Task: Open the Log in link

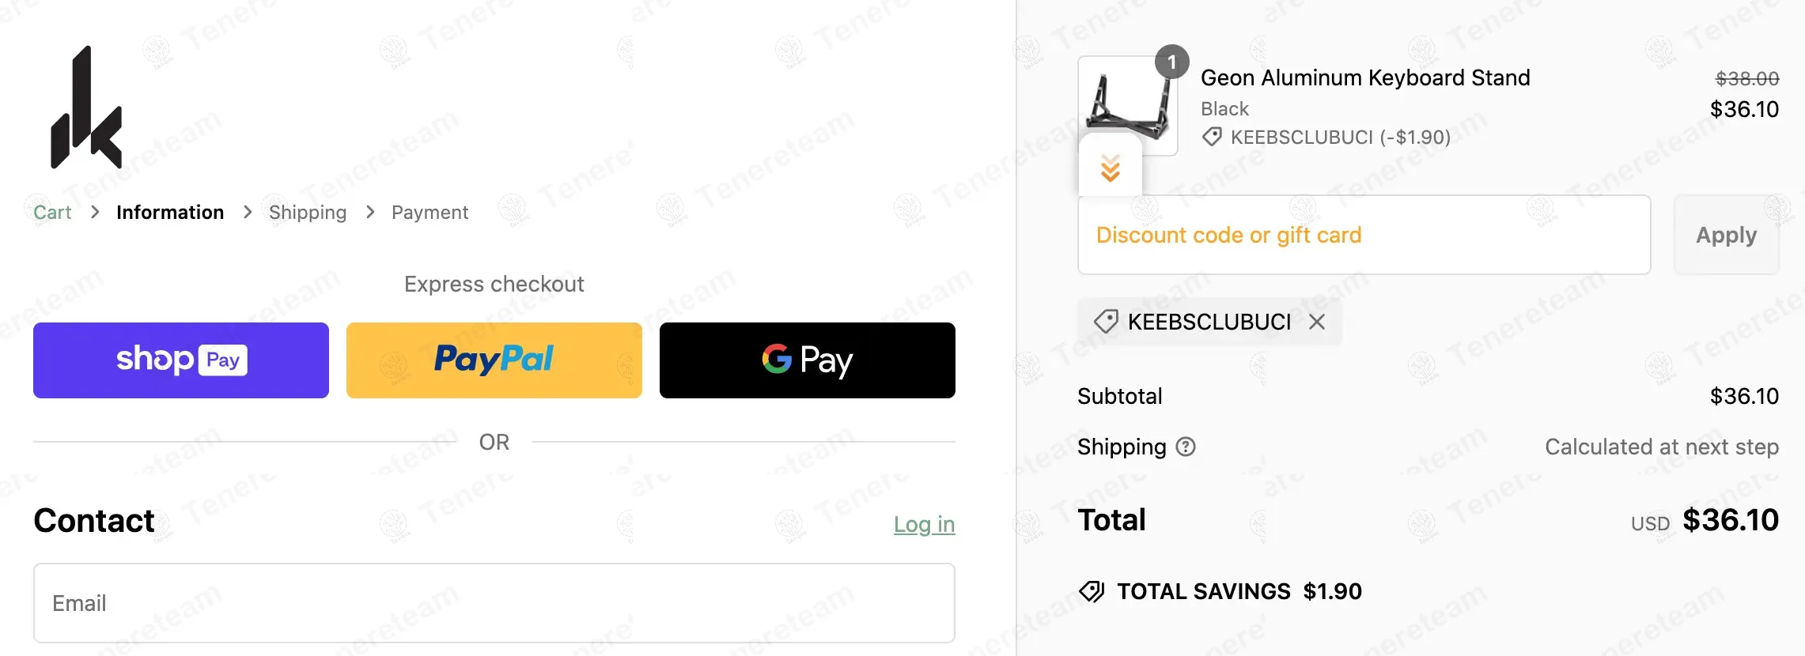Action: 925,524
